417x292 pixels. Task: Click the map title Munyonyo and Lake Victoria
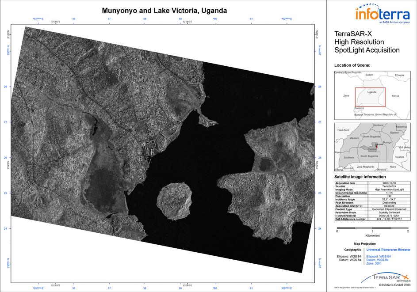coord(165,10)
